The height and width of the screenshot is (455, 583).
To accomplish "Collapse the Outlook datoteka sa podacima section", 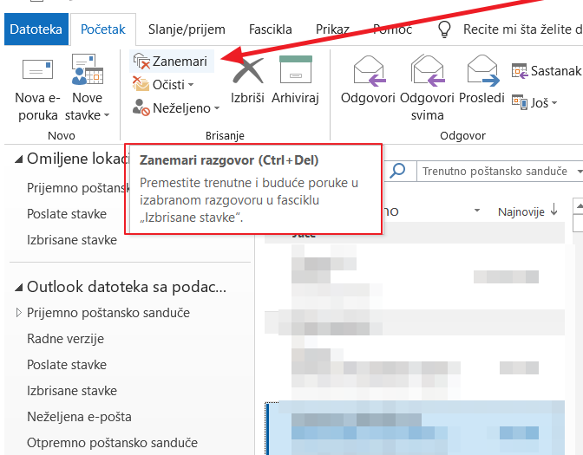I will (18, 288).
